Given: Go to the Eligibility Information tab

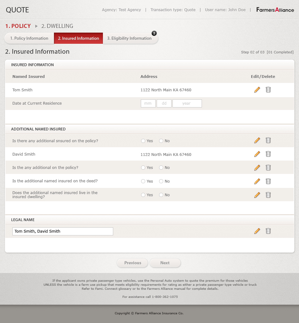Looking at the screenshot, I should (130, 38).
